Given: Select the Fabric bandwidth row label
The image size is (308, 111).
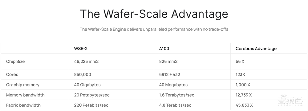Looking at the screenshot, I should point(23,105).
